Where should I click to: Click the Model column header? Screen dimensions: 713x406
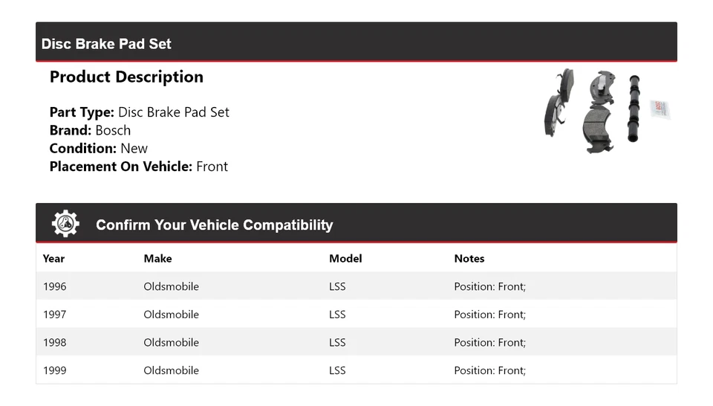tap(345, 259)
